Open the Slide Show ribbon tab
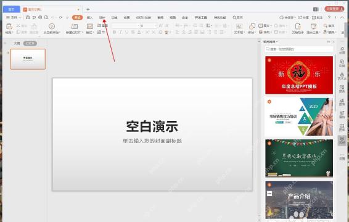Image resolution: width=349 pixels, height=222 pixels. [x=143, y=17]
